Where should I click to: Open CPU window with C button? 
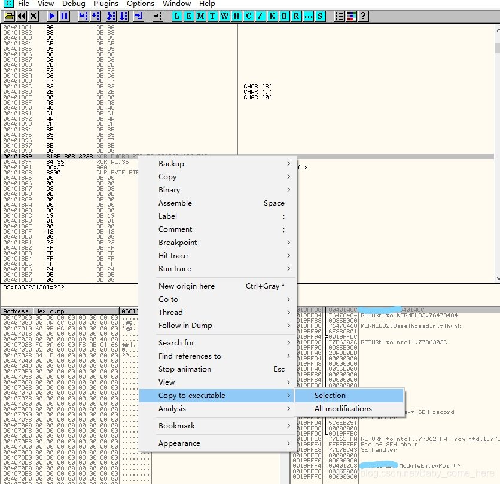coord(248,16)
